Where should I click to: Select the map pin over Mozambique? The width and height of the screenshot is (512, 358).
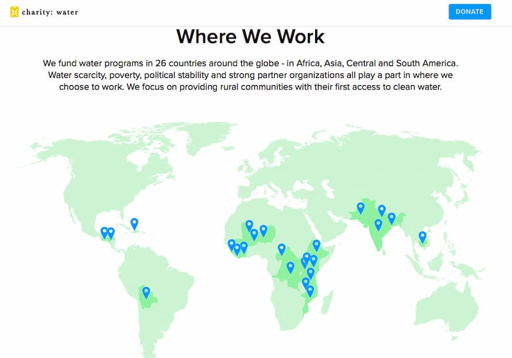tap(310, 291)
